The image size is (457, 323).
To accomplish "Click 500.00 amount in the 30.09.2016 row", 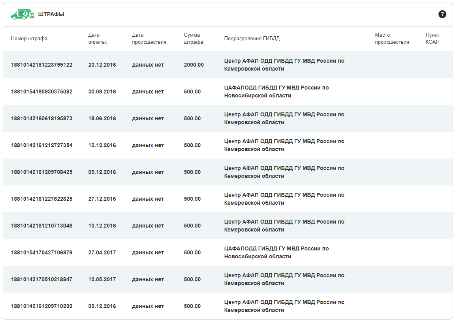I will tap(192, 91).
